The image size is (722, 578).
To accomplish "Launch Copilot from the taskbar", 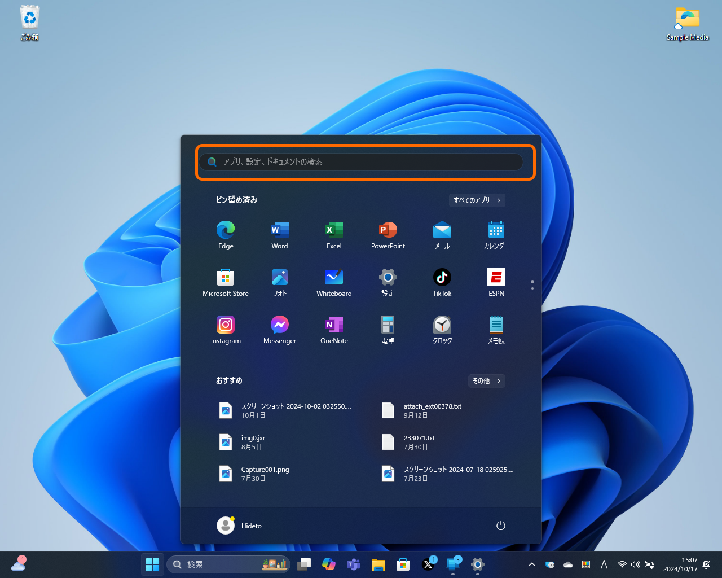I will coord(329,564).
